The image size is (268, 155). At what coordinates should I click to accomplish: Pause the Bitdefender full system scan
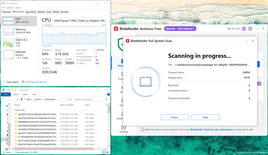pos(175,117)
